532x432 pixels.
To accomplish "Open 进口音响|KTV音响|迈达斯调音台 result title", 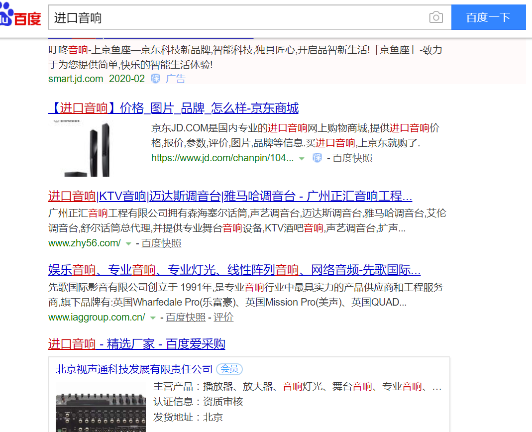I will point(230,196).
